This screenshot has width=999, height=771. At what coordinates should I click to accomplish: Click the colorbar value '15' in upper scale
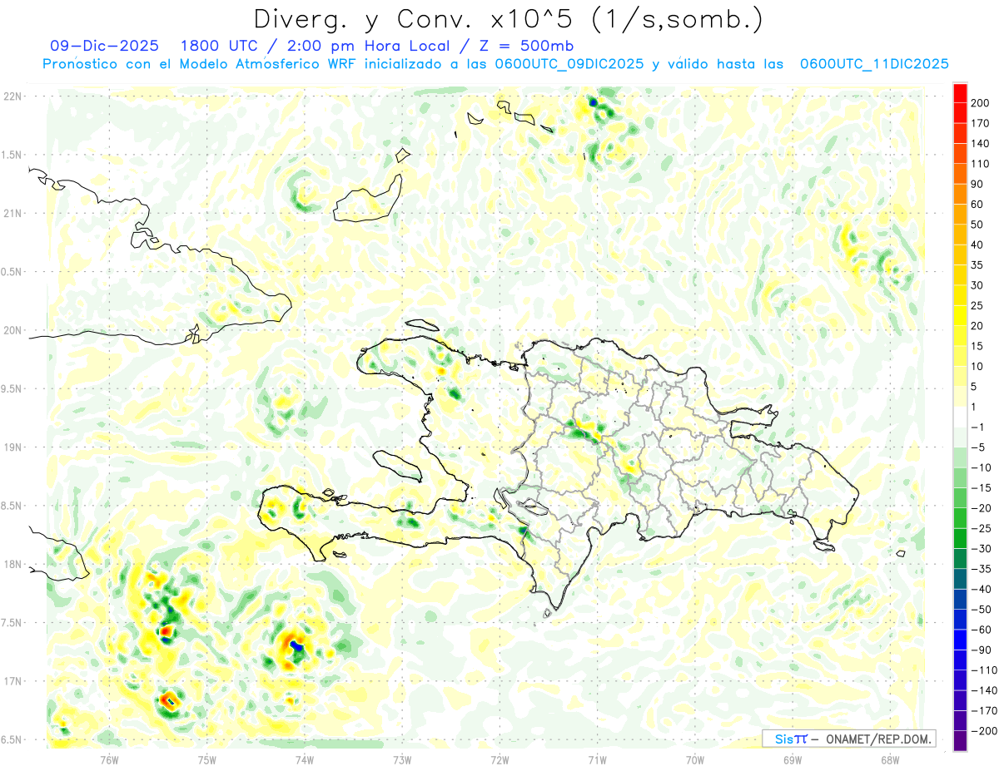coord(977,346)
